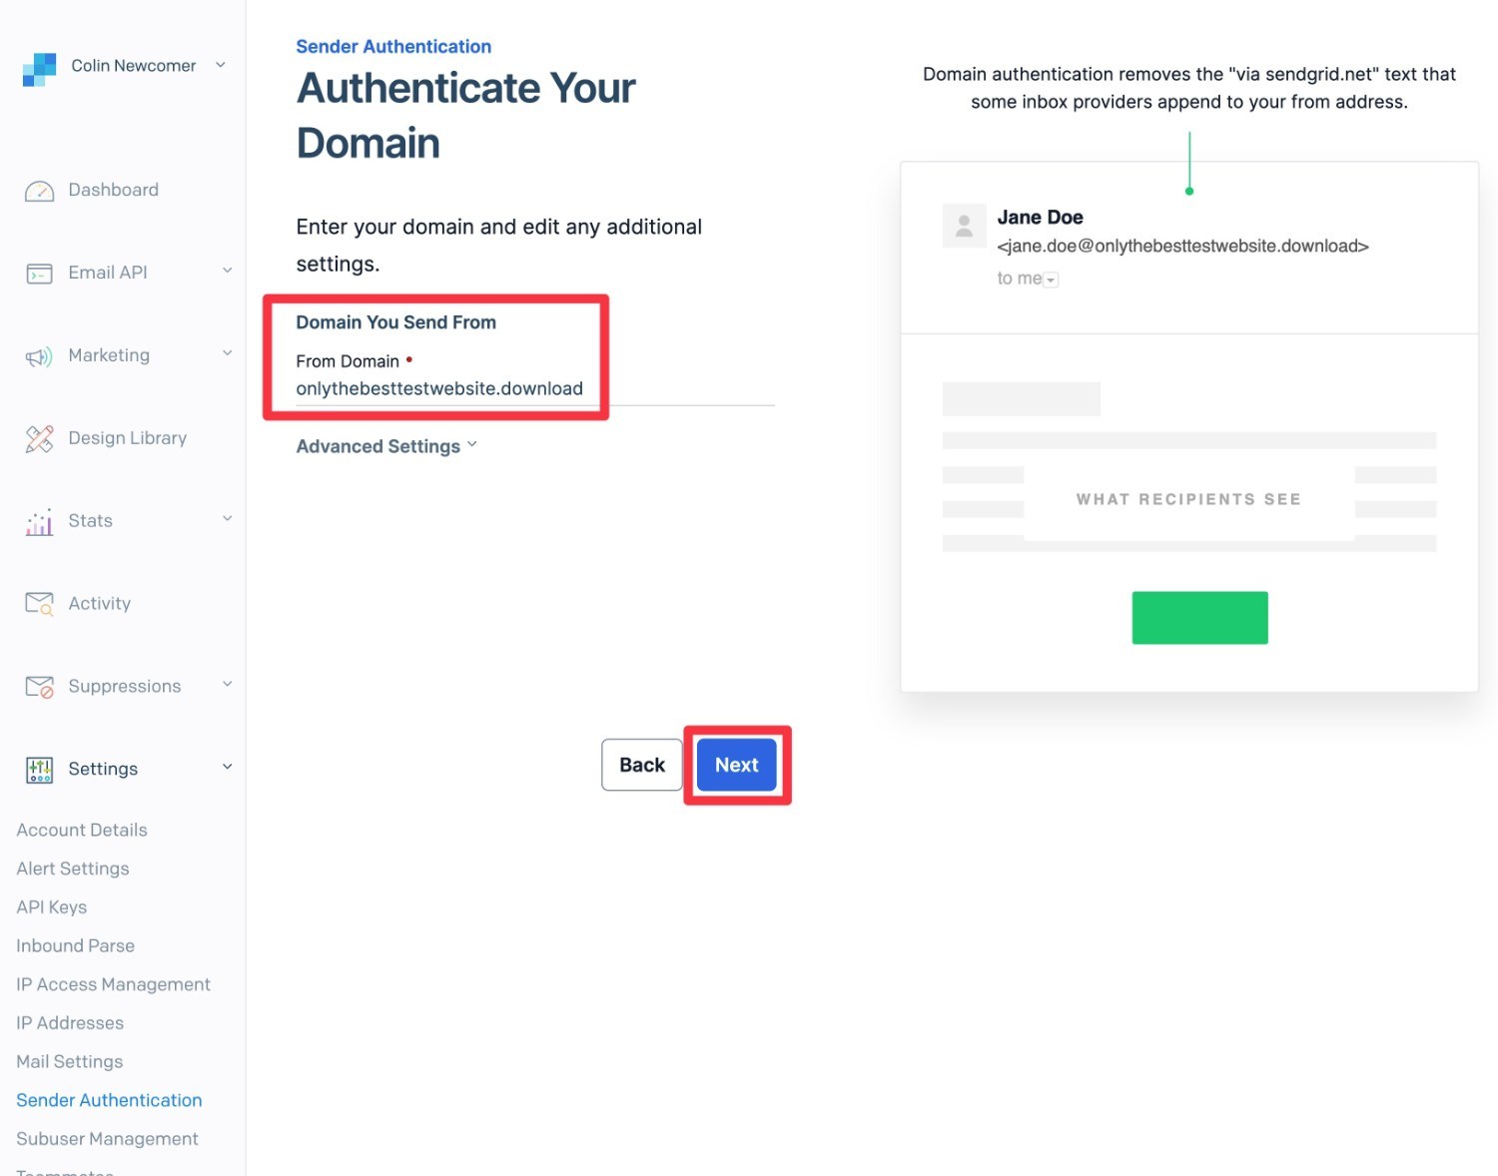The width and height of the screenshot is (1498, 1176).
Task: Expand Advanced Settings section
Action: (386, 446)
